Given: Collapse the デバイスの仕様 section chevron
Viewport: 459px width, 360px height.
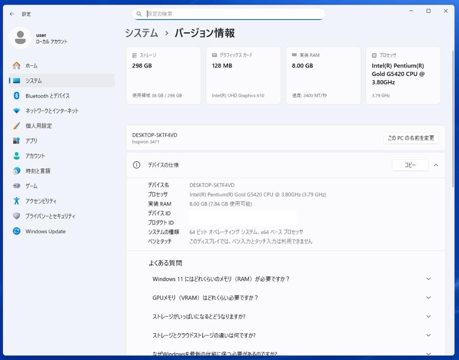Looking at the screenshot, I should click(436, 165).
